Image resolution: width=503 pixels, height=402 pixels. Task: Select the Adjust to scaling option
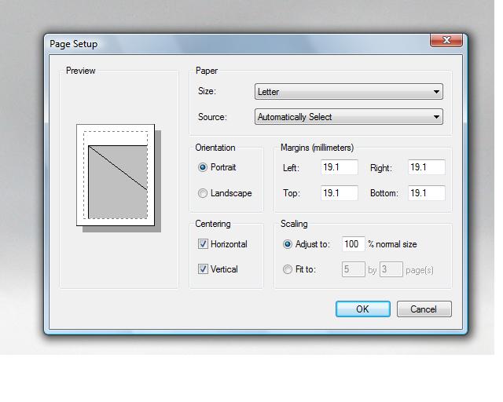click(288, 244)
